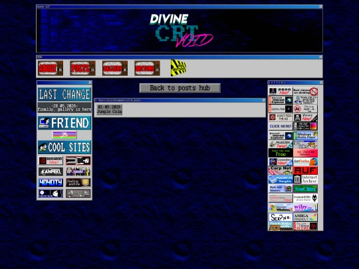Click the DON'T FEED THE AI badge
This screenshot has height=269, width=359.
(281, 118)
